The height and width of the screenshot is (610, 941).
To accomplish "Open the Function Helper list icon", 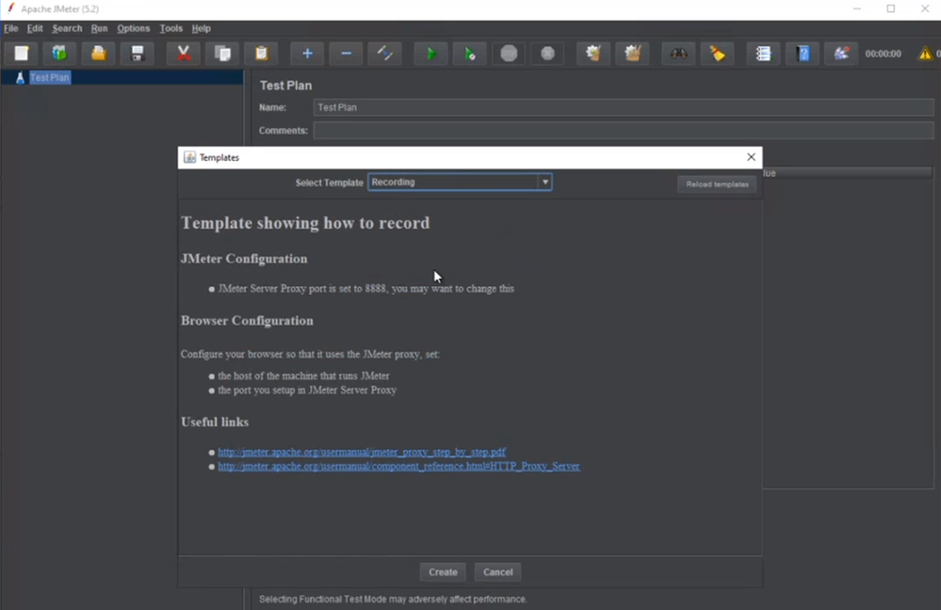I will pos(763,54).
